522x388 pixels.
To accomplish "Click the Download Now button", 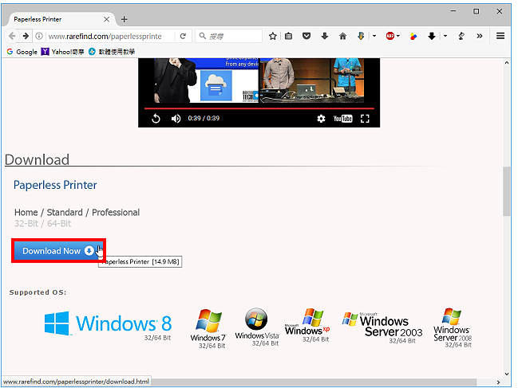I will pos(58,251).
